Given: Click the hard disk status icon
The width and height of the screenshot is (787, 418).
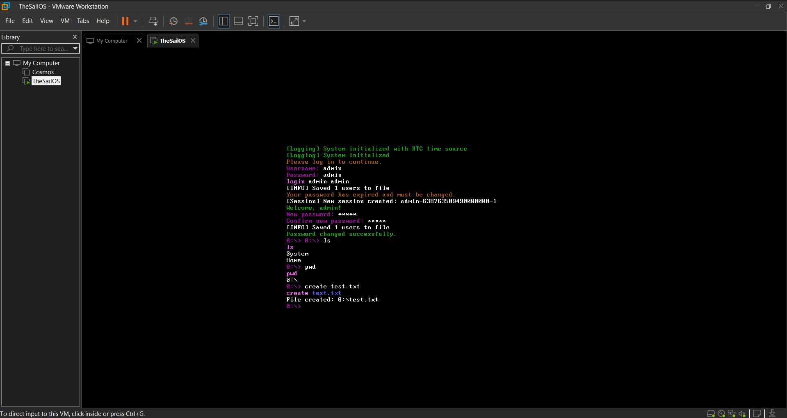Looking at the screenshot, I should coord(711,413).
